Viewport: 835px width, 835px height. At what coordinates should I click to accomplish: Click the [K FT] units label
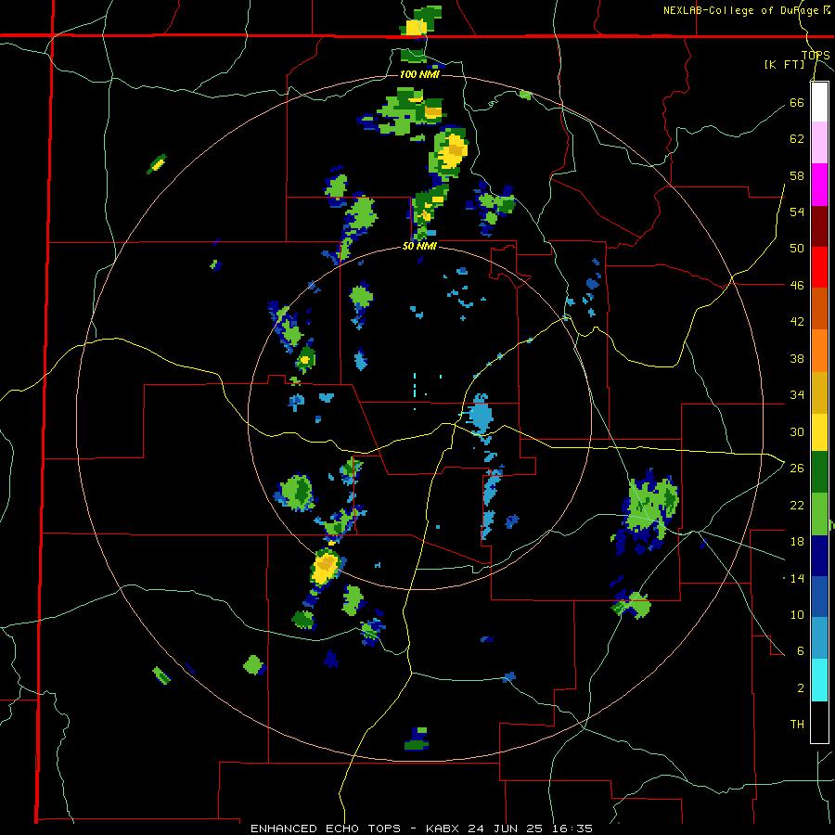click(785, 65)
